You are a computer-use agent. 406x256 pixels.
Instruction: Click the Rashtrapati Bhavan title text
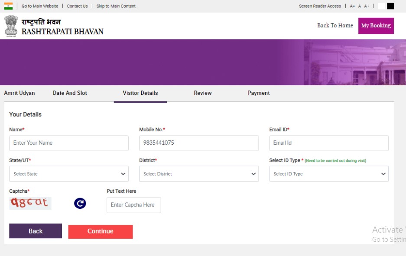(62, 31)
